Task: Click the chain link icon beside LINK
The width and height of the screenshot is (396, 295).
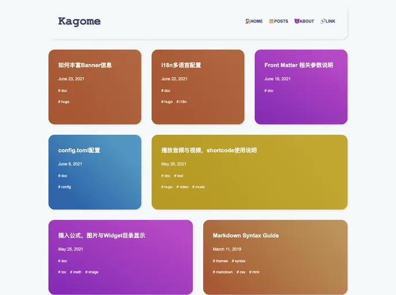Action: coord(323,21)
